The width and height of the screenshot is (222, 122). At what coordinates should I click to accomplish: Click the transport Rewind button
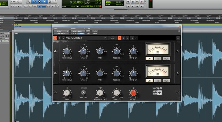133,6
